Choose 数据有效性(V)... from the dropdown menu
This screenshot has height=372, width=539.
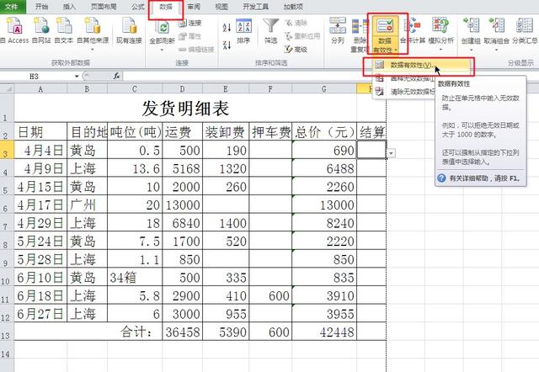point(422,65)
